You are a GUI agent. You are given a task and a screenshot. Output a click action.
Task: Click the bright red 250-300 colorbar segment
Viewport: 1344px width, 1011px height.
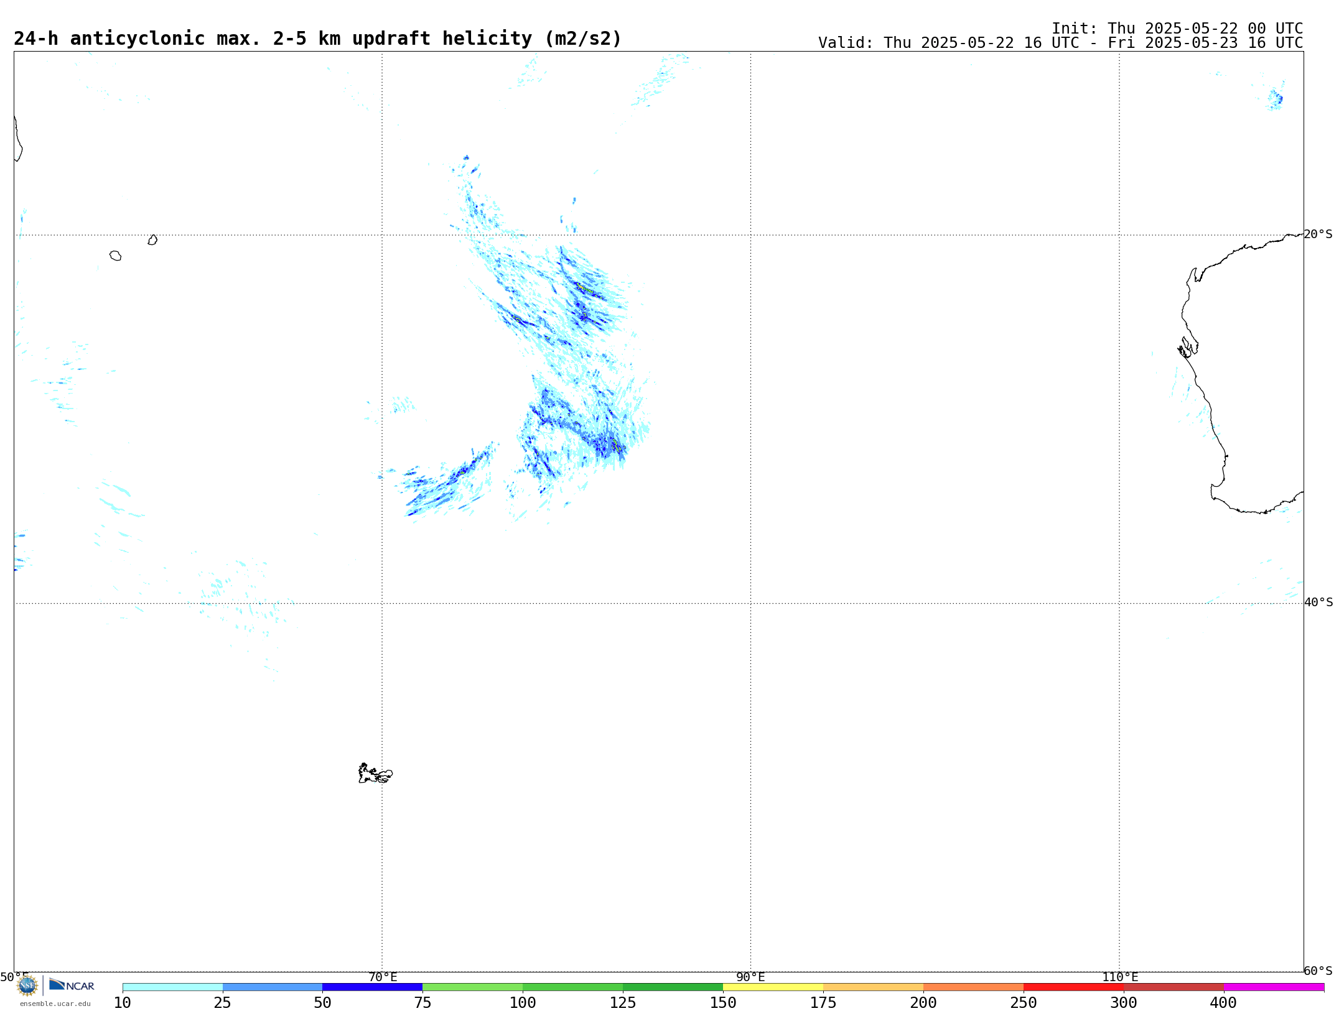click(x=1074, y=987)
